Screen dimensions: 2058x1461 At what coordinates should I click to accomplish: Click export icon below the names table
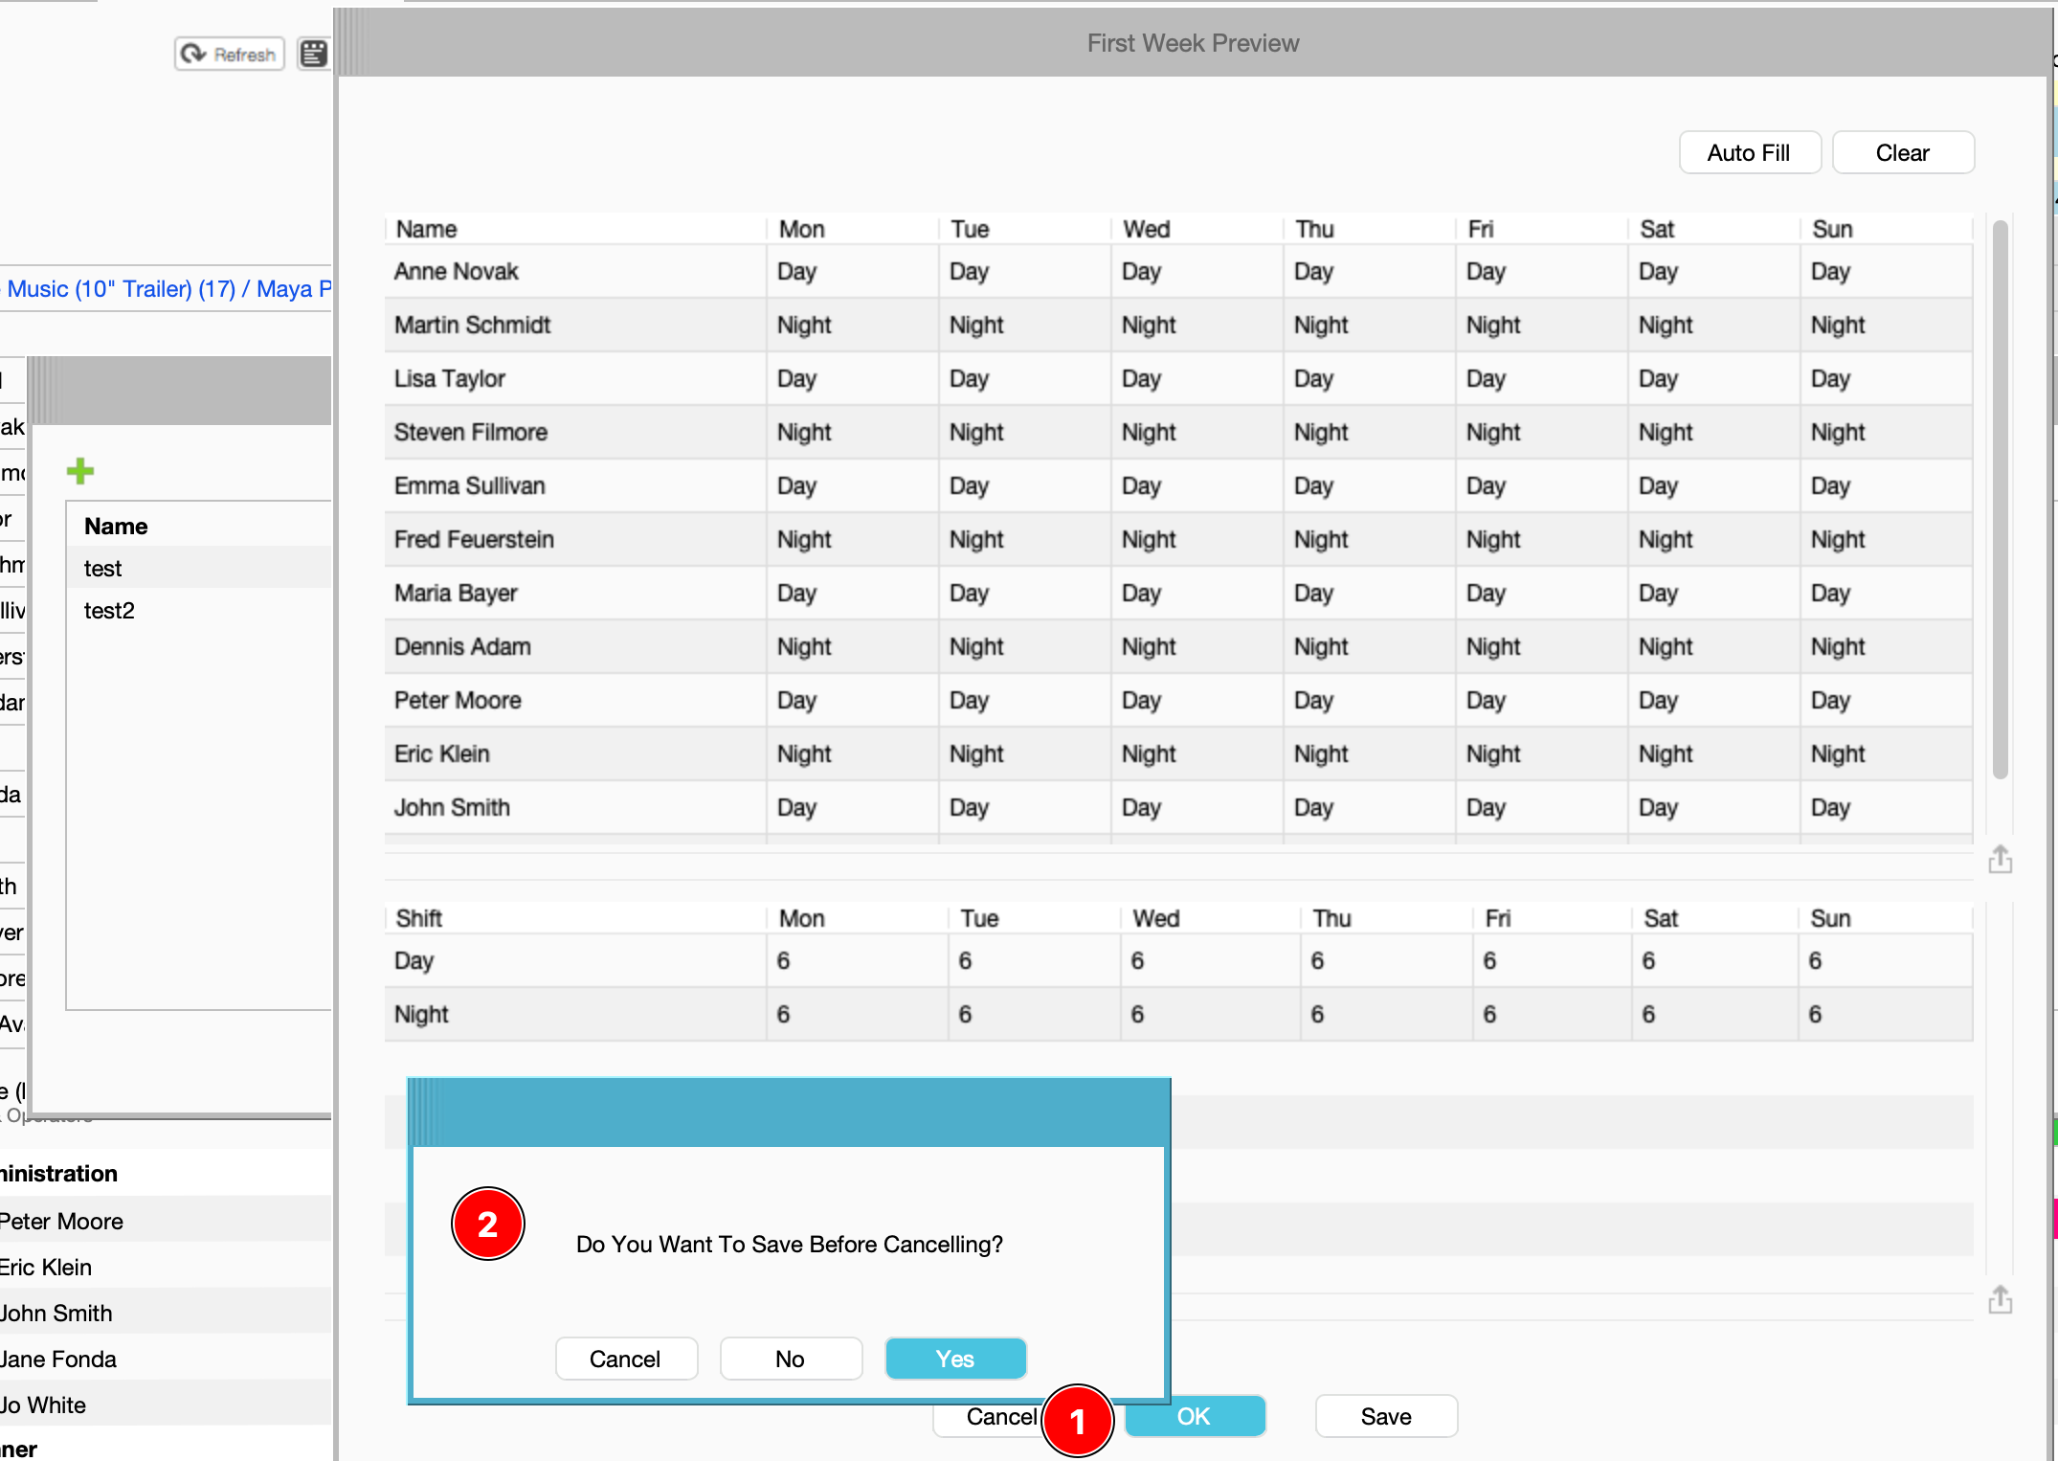point(2000,860)
